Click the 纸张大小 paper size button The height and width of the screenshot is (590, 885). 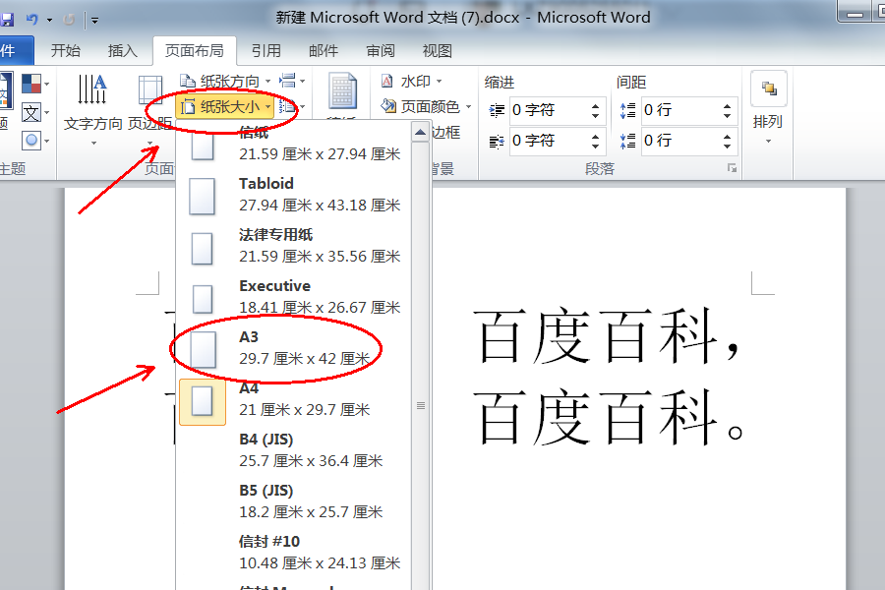point(226,106)
